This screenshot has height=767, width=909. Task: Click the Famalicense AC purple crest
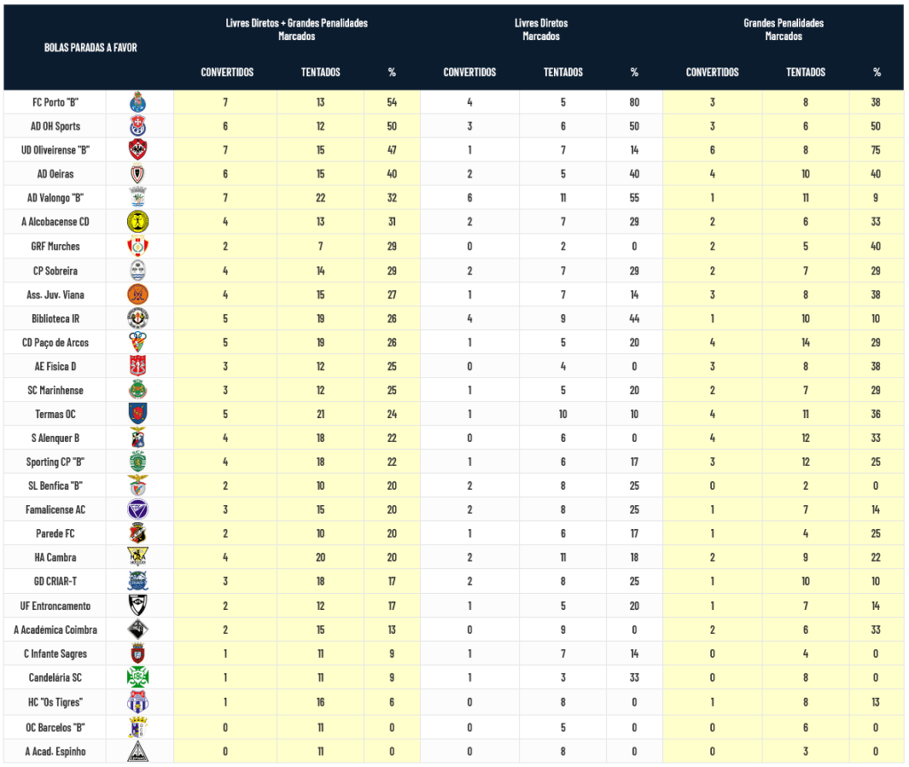[x=138, y=510]
